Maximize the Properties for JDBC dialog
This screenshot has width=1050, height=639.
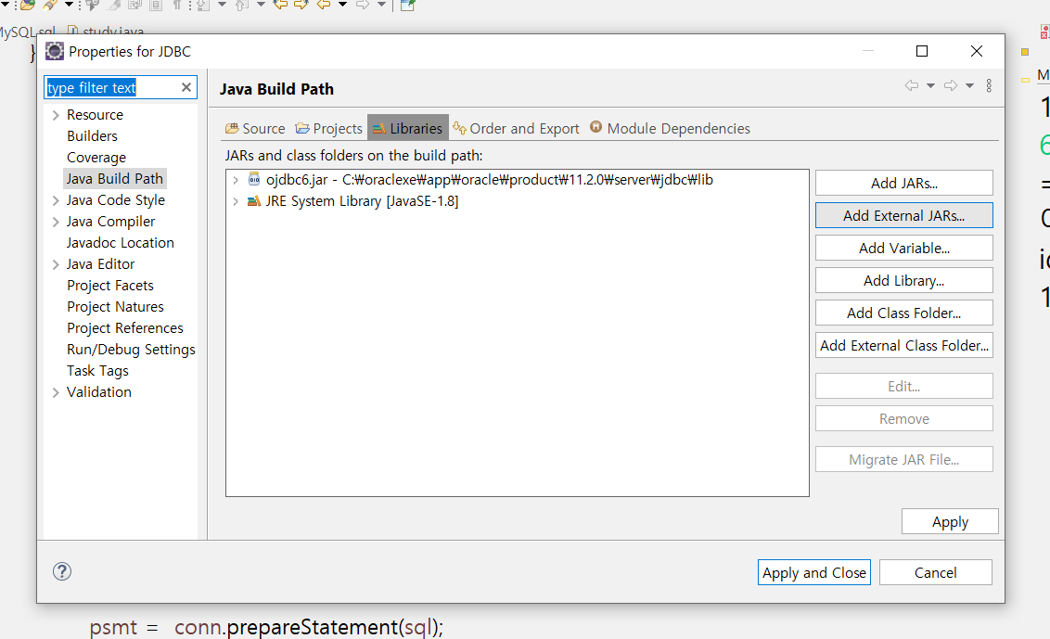click(x=921, y=51)
